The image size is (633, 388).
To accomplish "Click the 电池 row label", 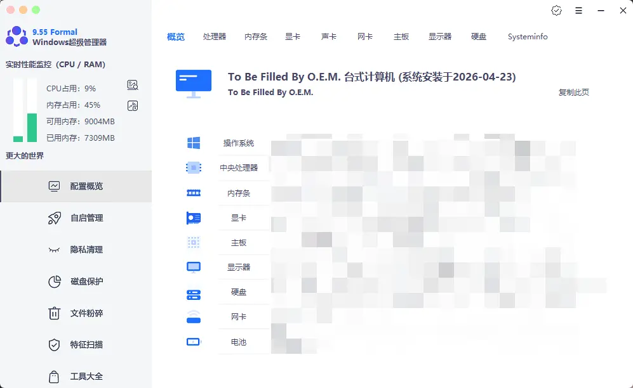I will coord(239,342).
